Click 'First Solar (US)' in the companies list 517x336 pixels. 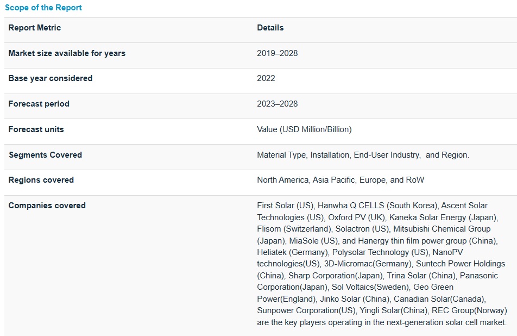pyautogui.click(x=285, y=206)
